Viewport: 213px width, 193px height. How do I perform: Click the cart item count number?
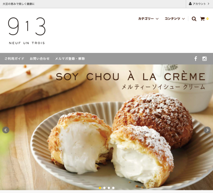point(207,19)
